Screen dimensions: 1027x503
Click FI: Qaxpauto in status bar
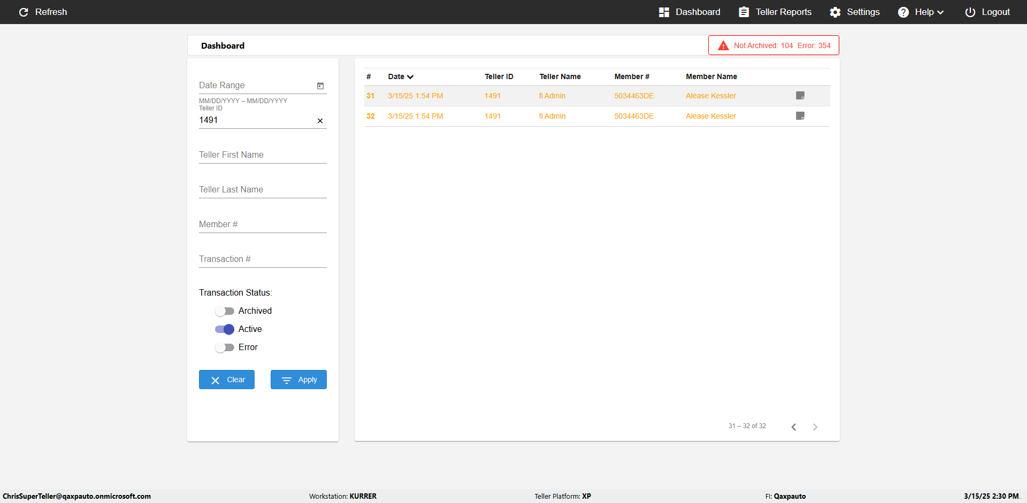pos(785,496)
